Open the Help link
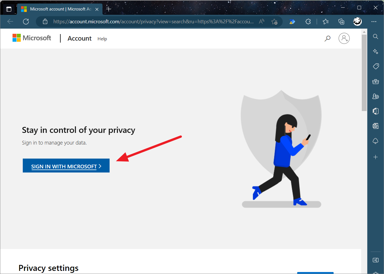Viewport: 384px width, 274px height. tap(102, 39)
